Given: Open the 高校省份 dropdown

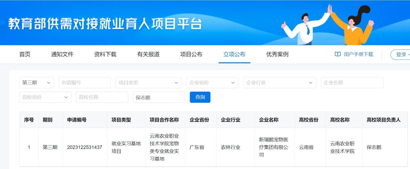Looking at the screenshot, I should pyautogui.click(x=45, y=97).
